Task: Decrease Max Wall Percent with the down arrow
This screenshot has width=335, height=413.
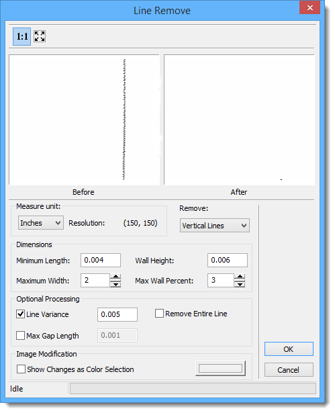Action: coord(240,284)
